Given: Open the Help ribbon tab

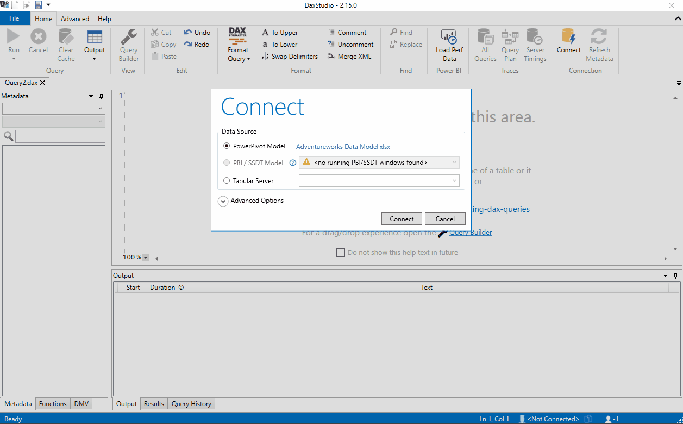Looking at the screenshot, I should pyautogui.click(x=104, y=18).
